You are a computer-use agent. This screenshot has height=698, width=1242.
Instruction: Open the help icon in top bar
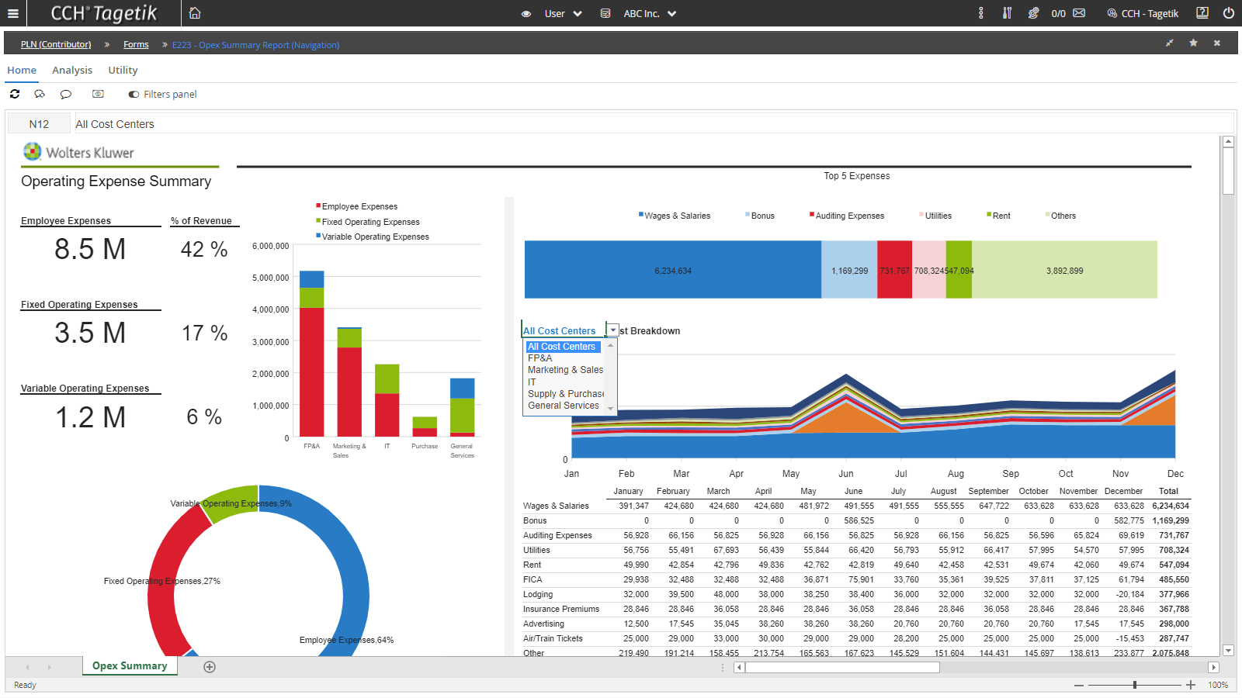tap(1202, 13)
